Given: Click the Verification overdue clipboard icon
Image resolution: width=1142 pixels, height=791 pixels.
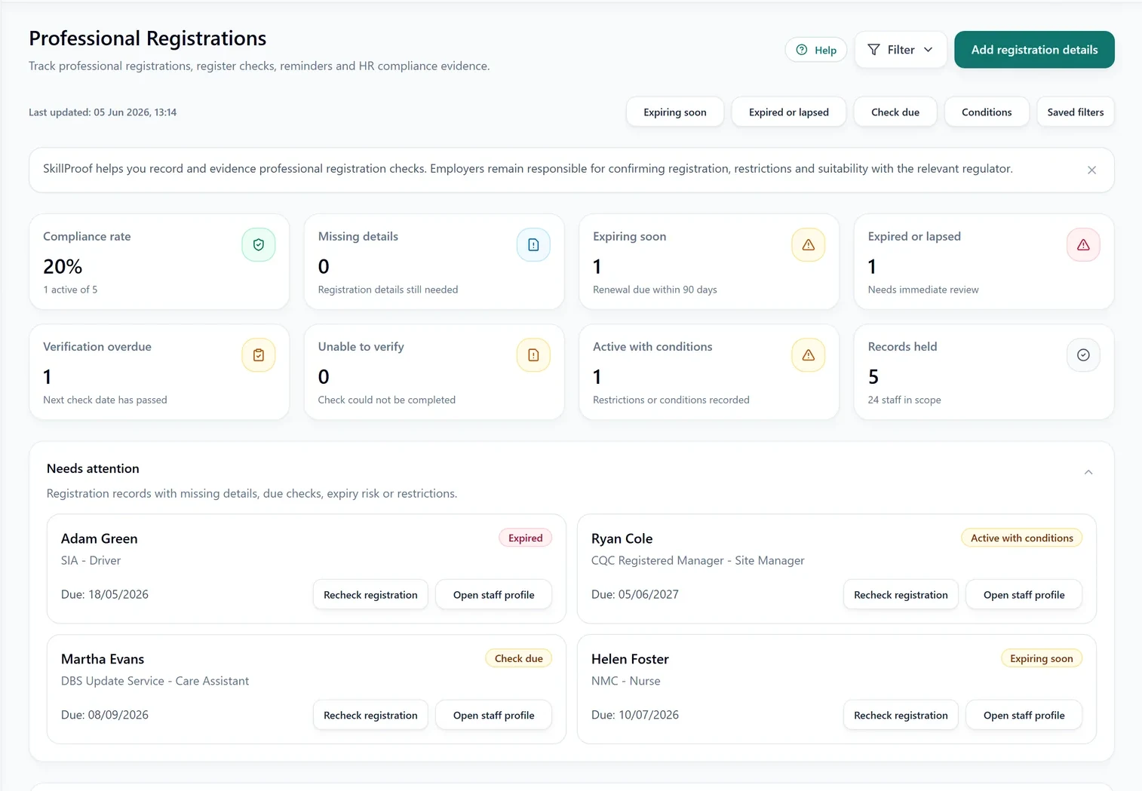Looking at the screenshot, I should (259, 355).
